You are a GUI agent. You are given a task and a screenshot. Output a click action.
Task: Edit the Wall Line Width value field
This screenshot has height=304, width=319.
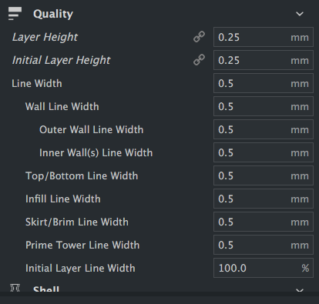tap(264, 106)
